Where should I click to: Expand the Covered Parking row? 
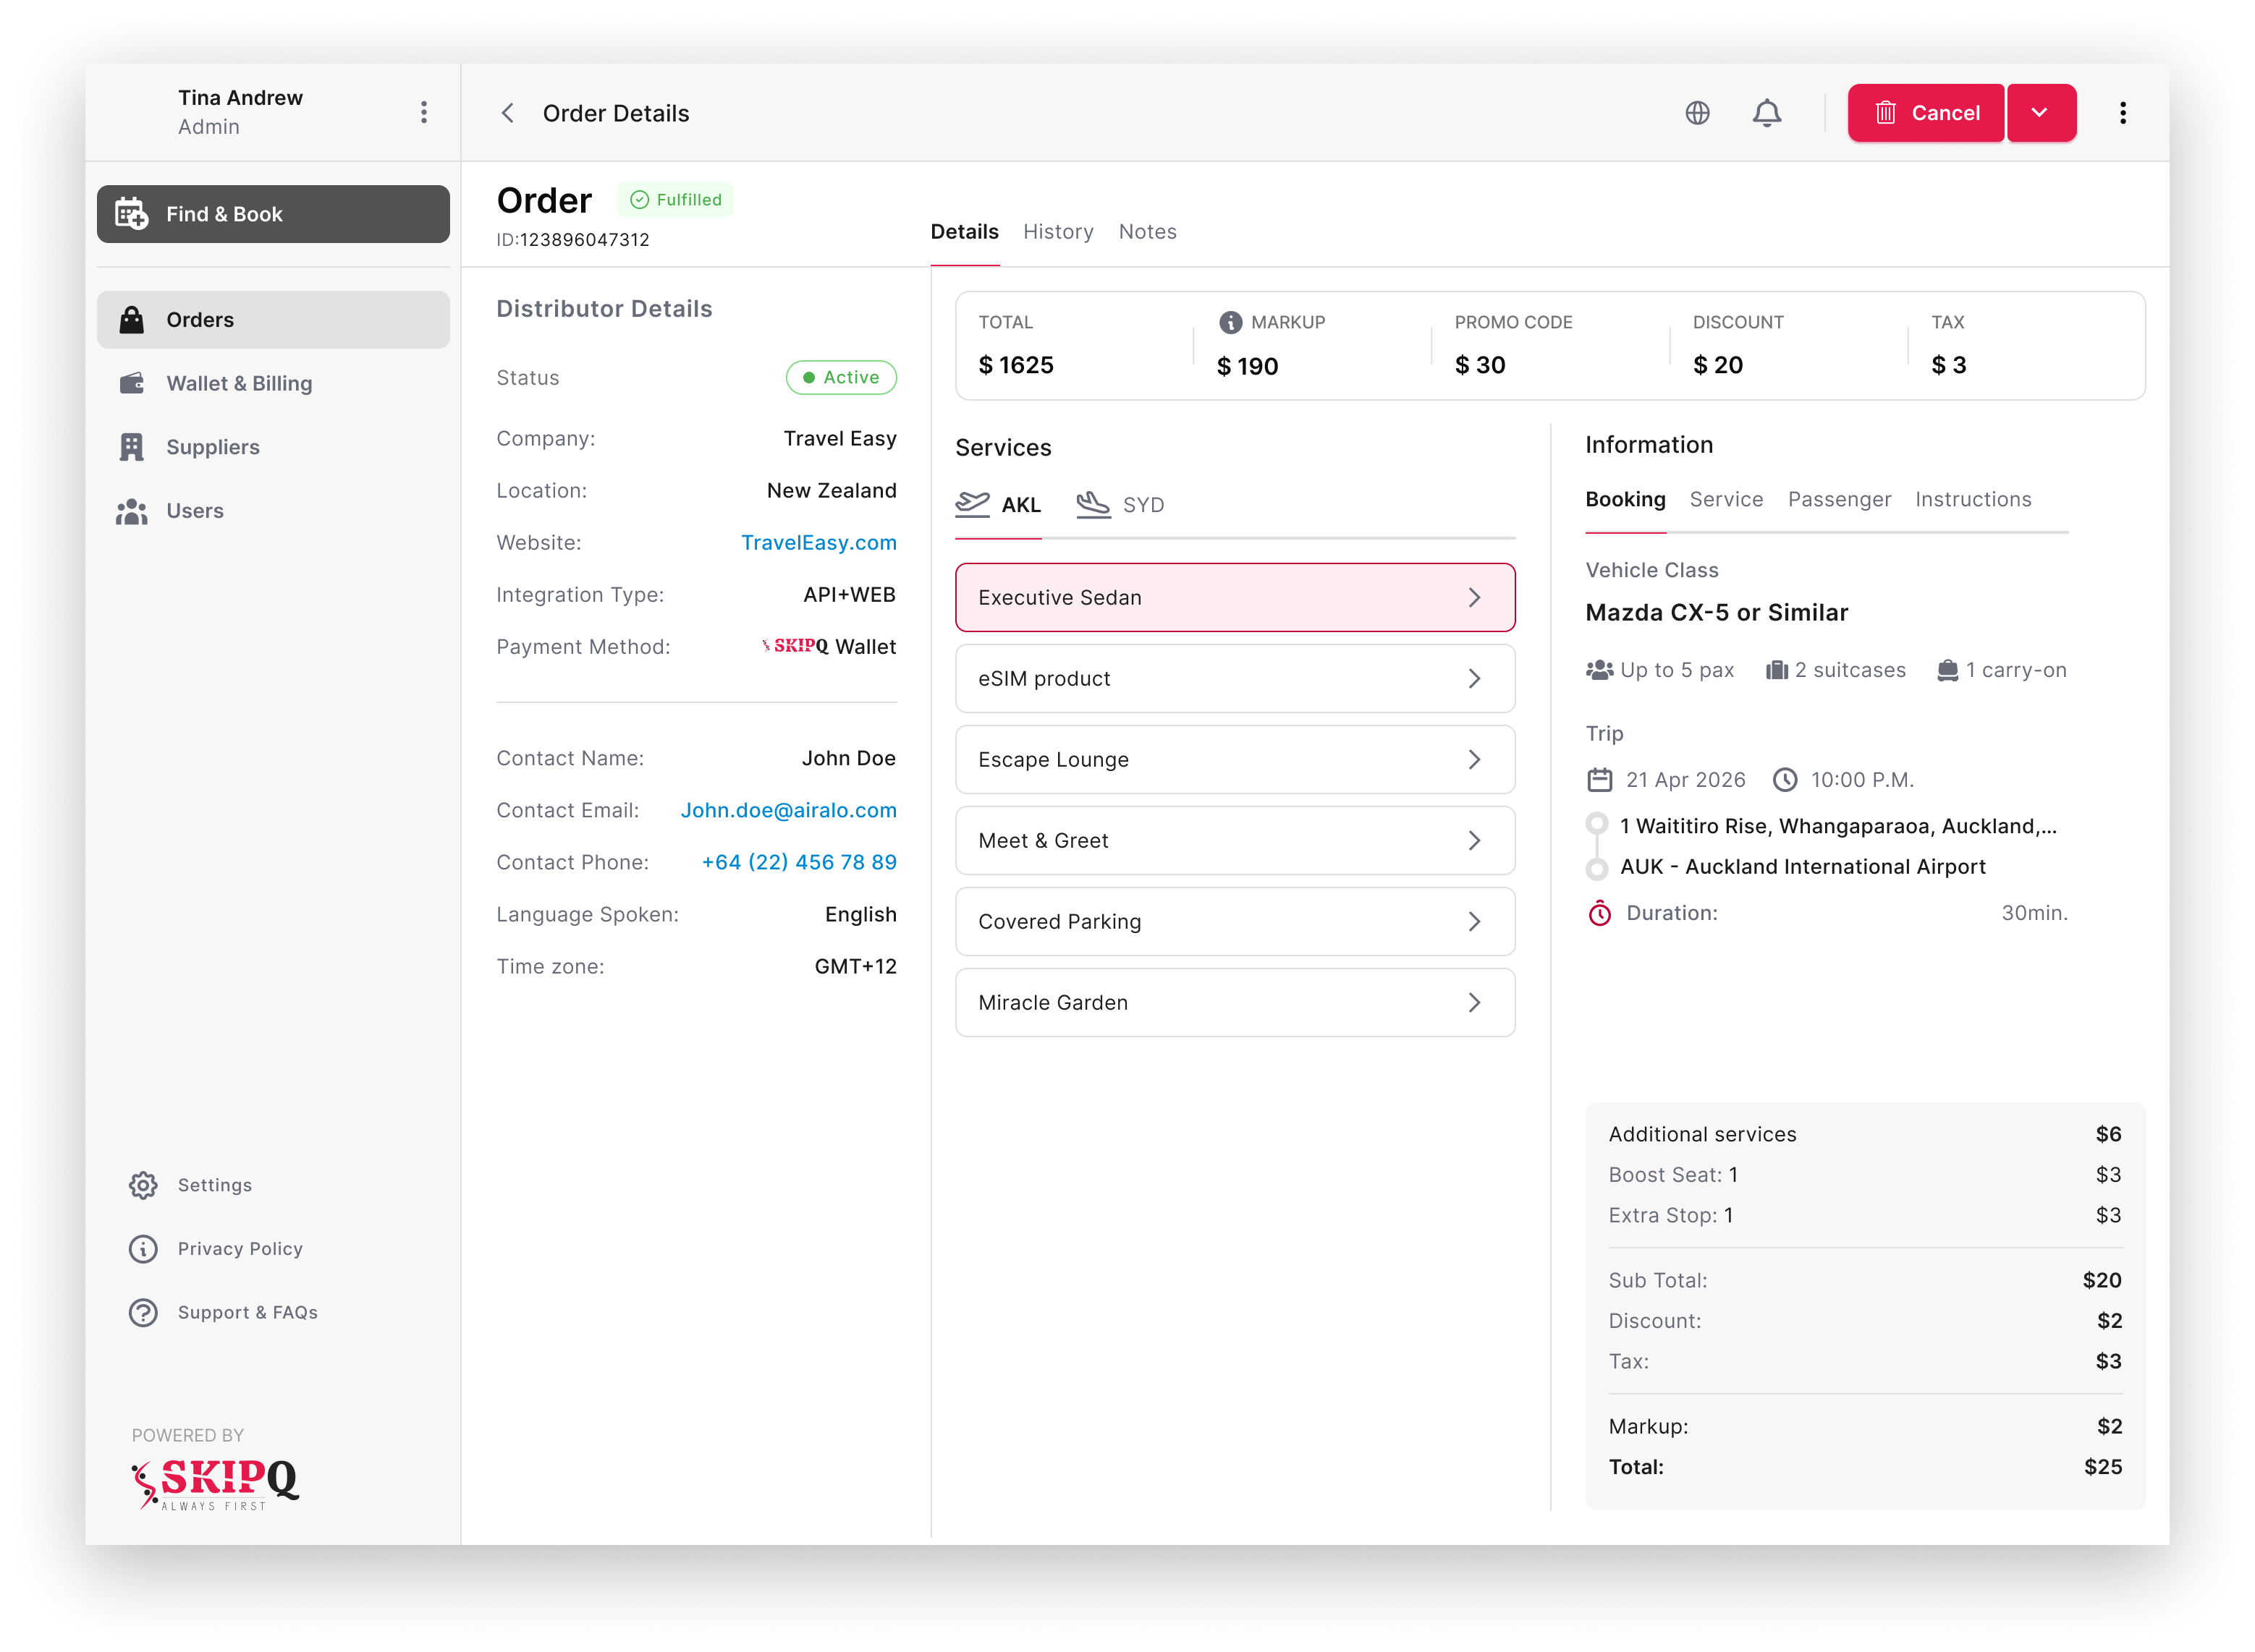[1235, 921]
